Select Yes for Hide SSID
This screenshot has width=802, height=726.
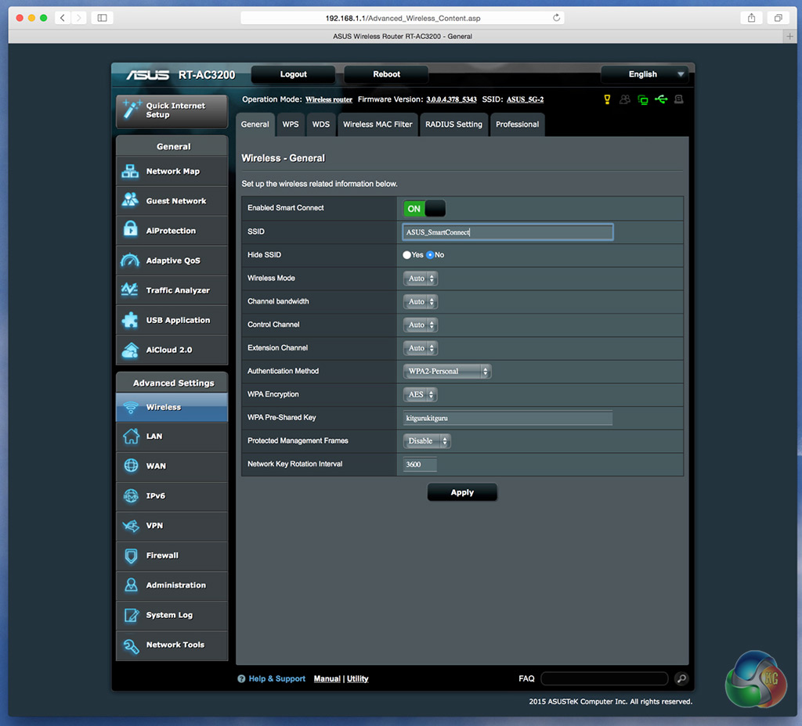[407, 255]
